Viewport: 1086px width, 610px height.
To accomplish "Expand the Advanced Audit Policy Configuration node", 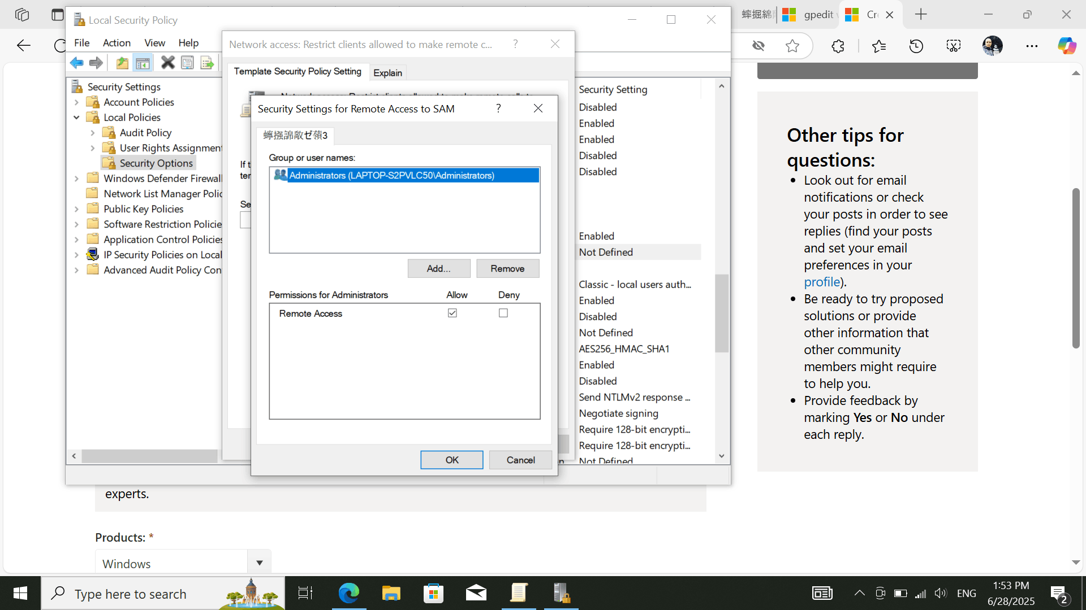I will [77, 270].
